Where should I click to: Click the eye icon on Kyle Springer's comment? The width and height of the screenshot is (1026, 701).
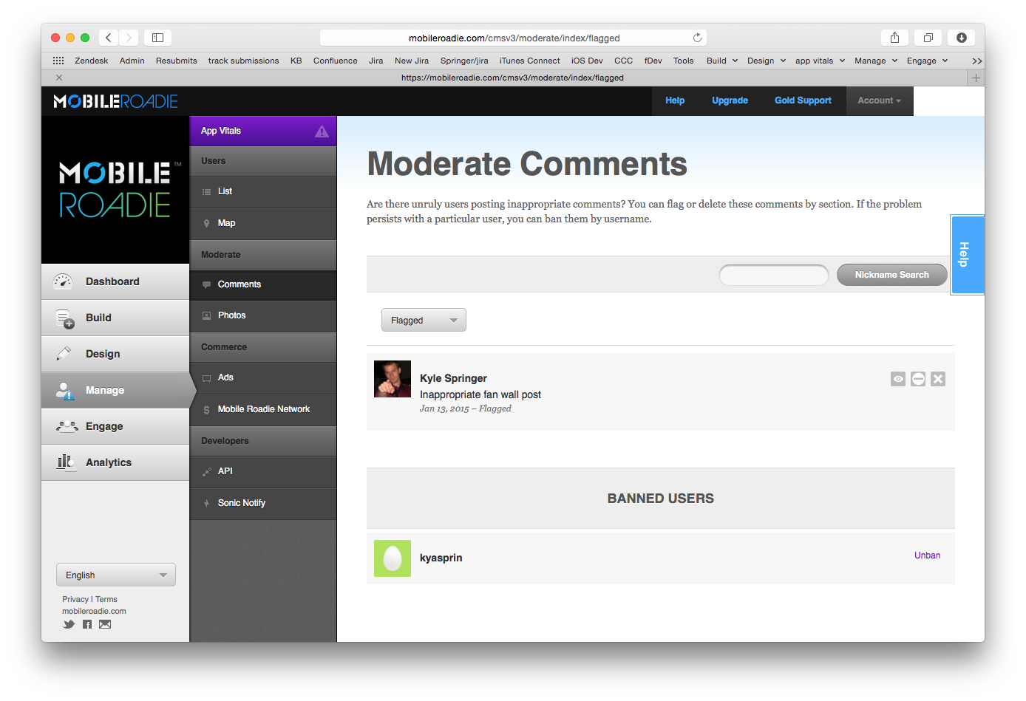coord(898,379)
